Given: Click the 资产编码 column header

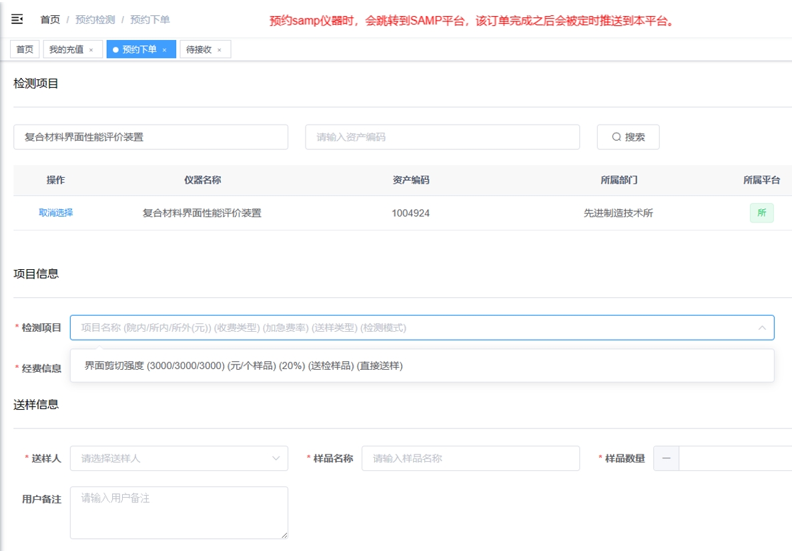Looking at the screenshot, I should (410, 180).
